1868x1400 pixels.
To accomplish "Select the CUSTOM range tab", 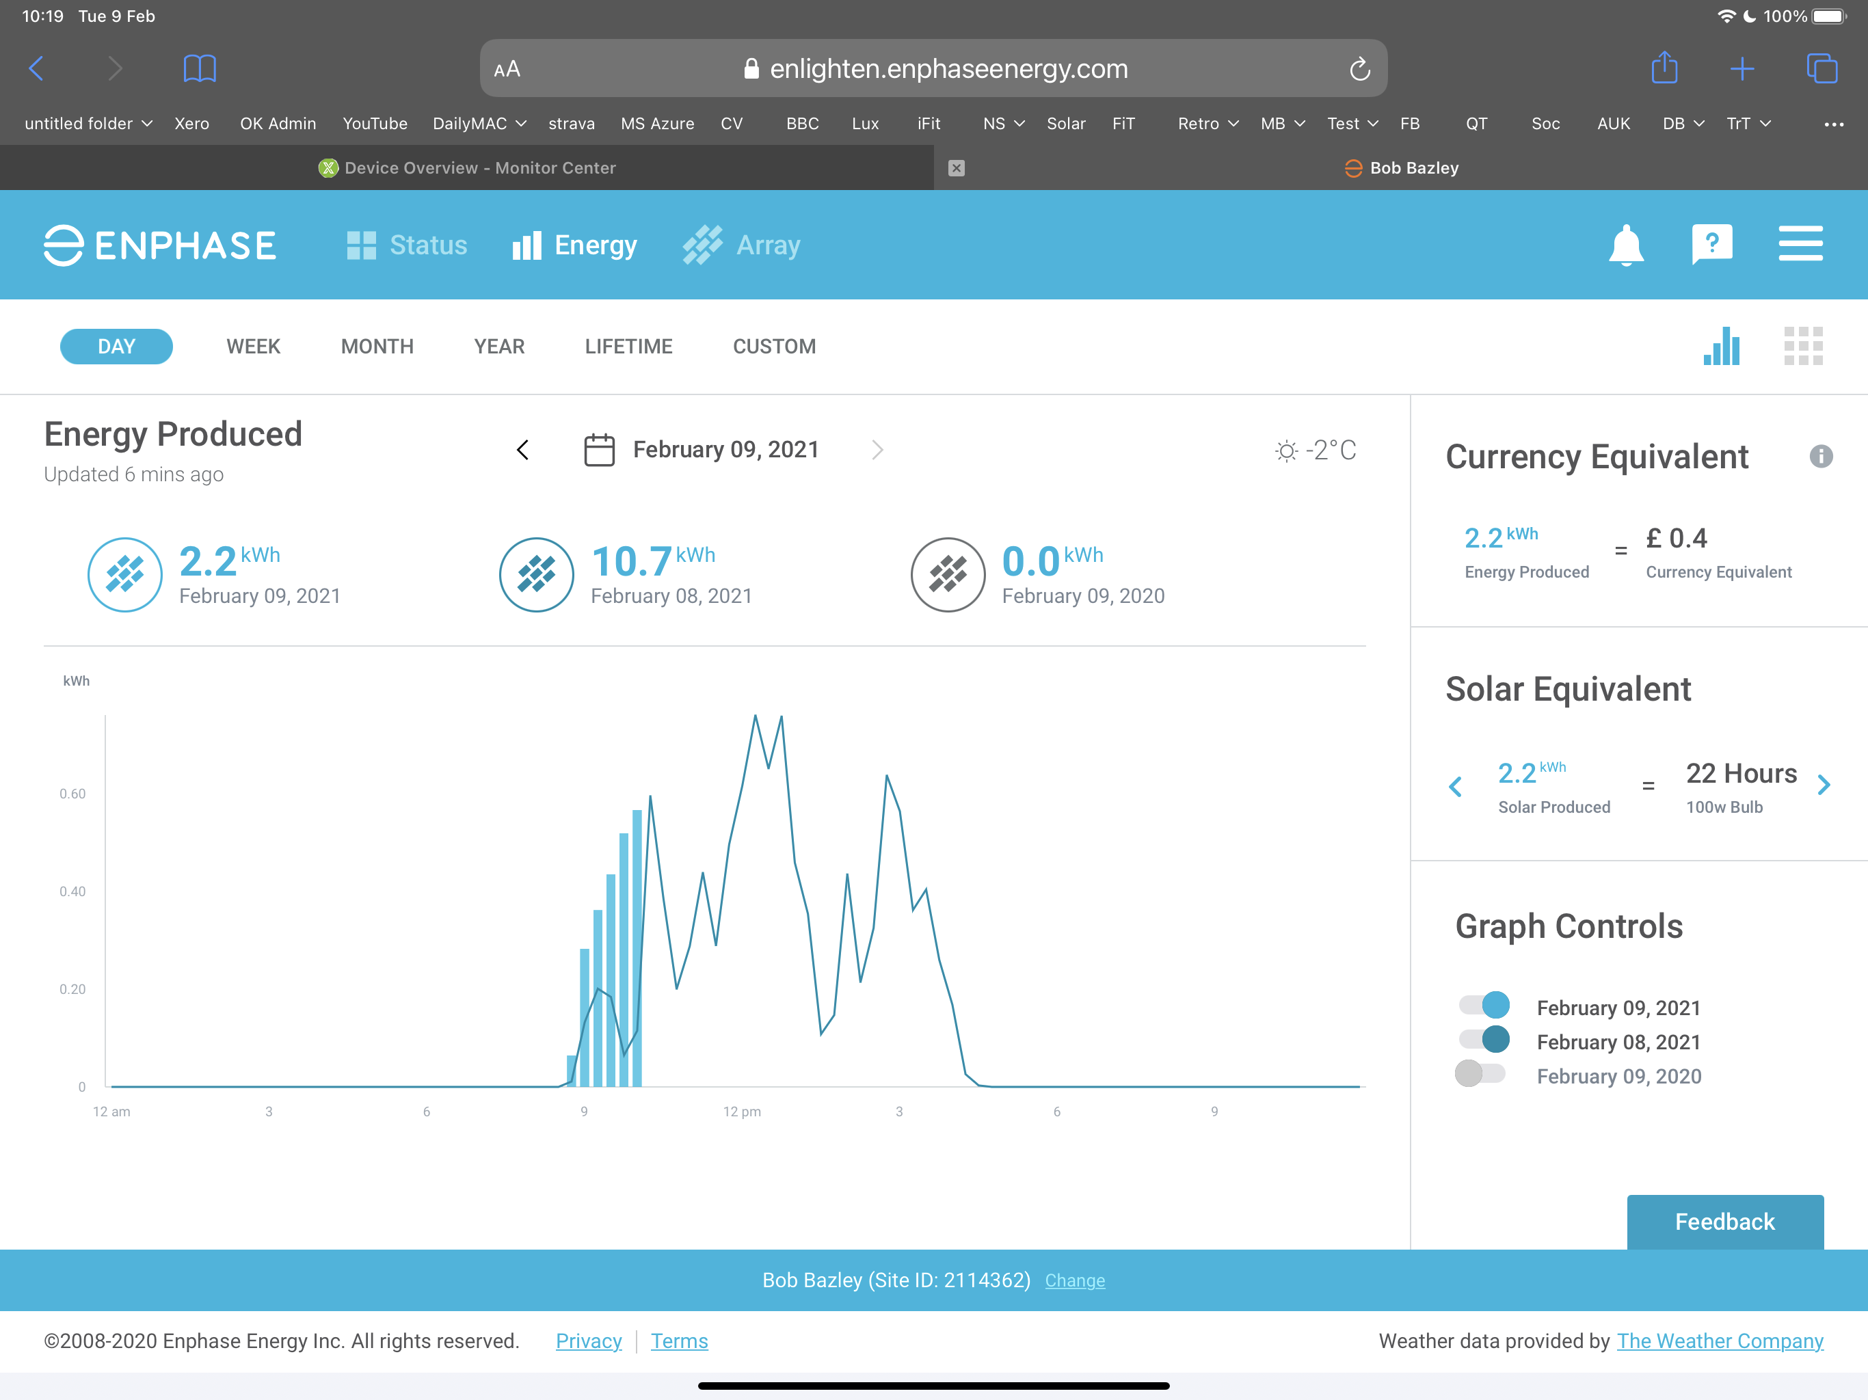I will coord(775,346).
